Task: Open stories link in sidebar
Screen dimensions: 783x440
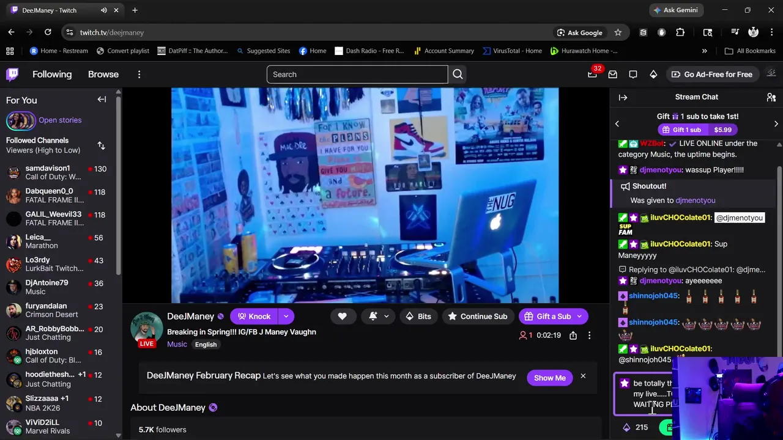Action: tap(60, 120)
